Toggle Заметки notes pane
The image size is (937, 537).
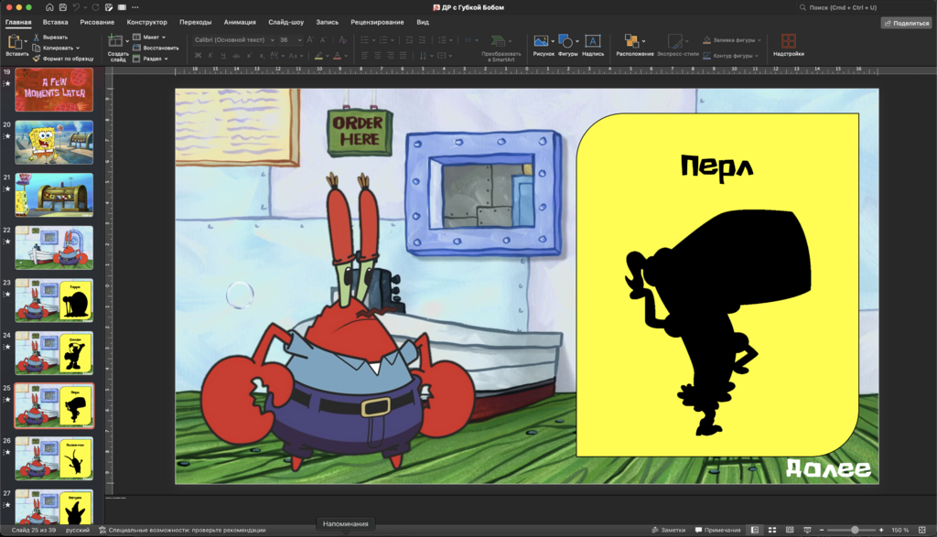[x=669, y=530]
